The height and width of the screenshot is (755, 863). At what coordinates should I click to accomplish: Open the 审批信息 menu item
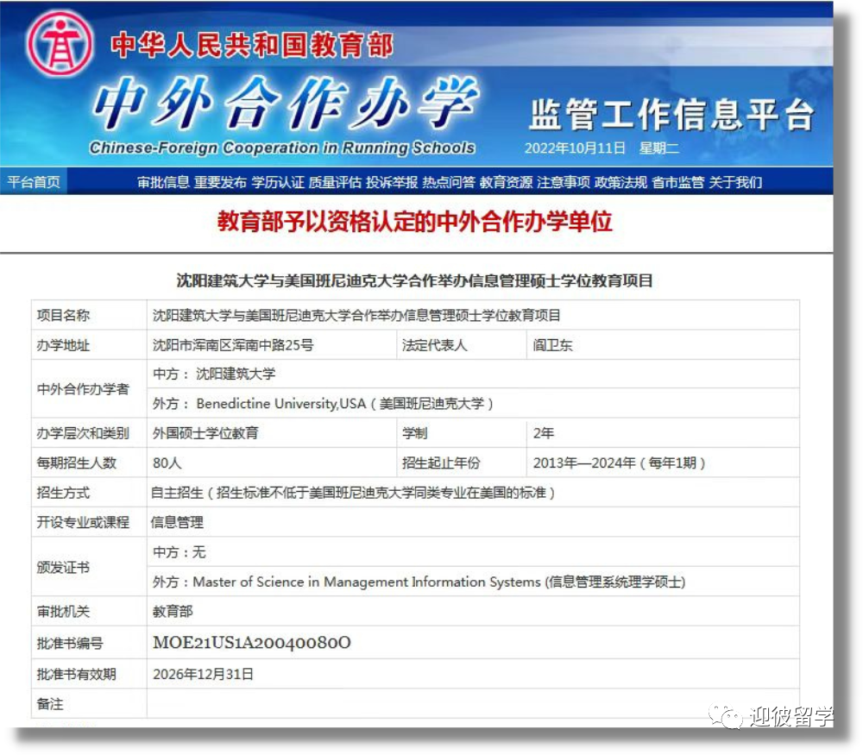[163, 182]
